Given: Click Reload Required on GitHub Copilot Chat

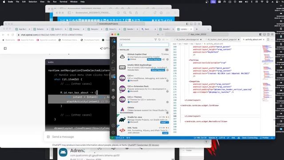Looking at the screenshot, I should click(154, 59).
